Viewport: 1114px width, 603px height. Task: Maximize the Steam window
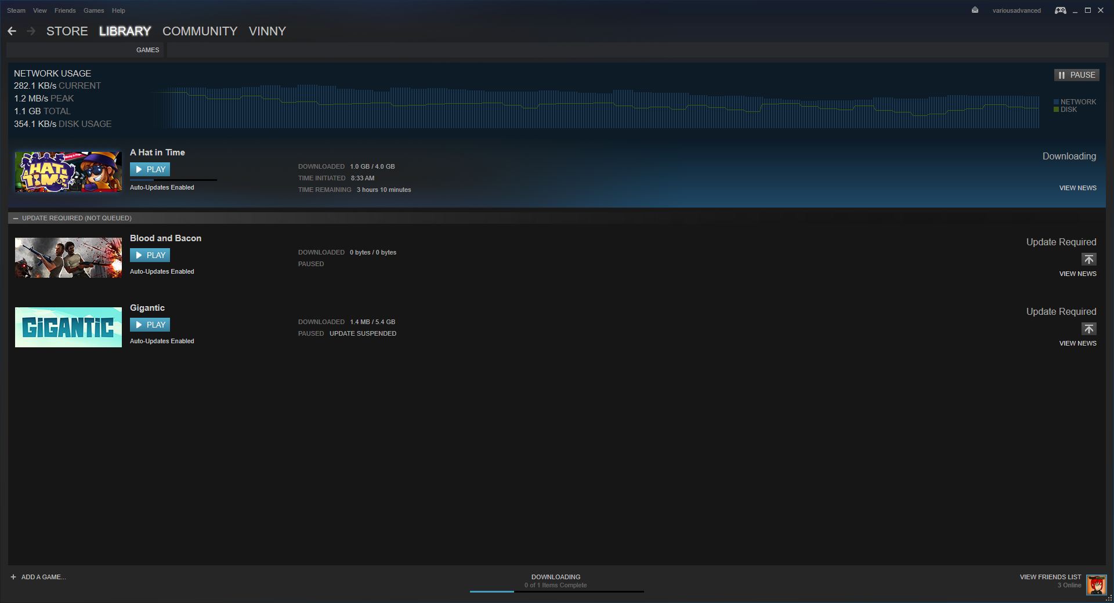tap(1088, 10)
